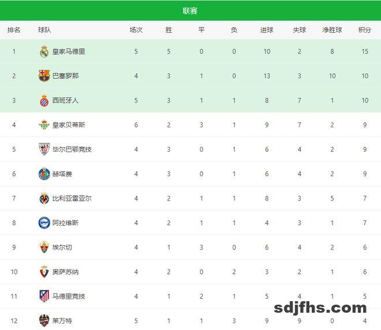The height and width of the screenshot is (330, 381).
Task: Click the Athletic Bilbao club crest
Action: tap(44, 149)
